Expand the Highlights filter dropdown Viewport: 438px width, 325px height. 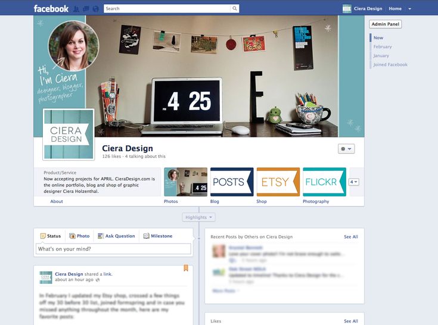(x=199, y=217)
